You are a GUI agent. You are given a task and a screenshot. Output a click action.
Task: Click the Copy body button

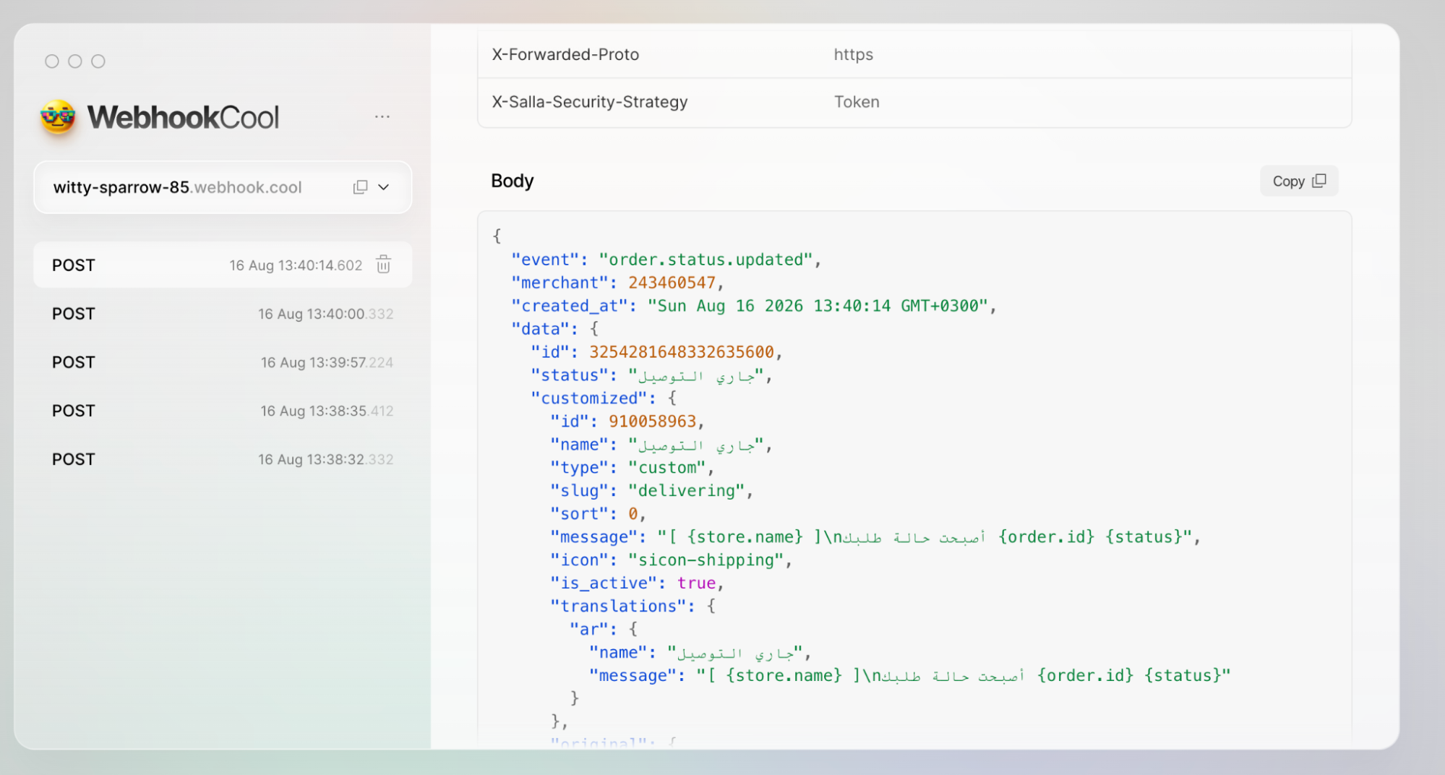point(1299,181)
